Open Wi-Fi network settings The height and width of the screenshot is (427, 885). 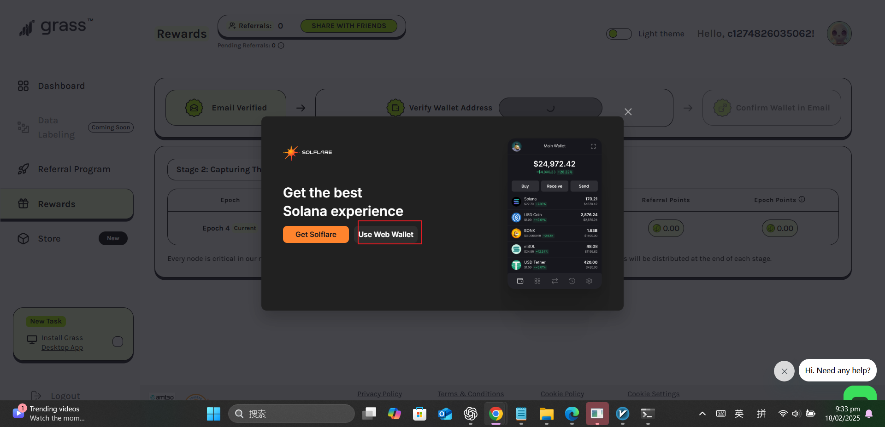tap(783, 414)
